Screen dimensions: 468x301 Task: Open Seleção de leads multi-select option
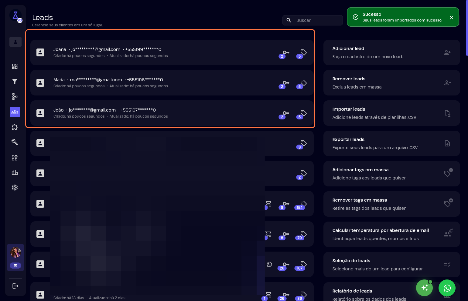coord(391,265)
